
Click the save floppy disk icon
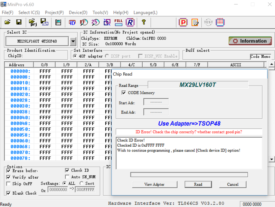tap(19, 22)
